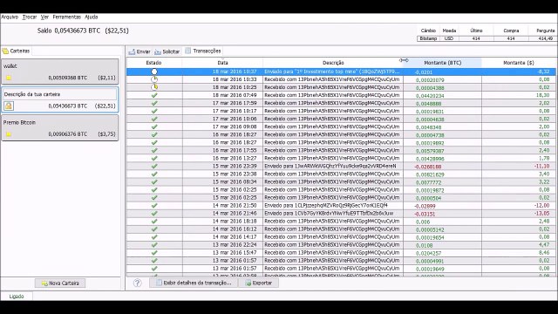The width and height of the screenshot is (558, 314).
Task: Click yellow icon in Premio Bitcoin wallet
Action: [9, 134]
